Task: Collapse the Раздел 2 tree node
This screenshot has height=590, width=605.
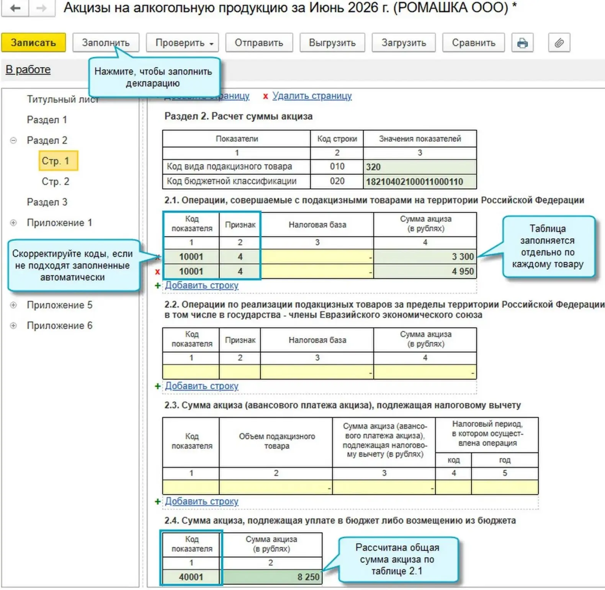Action: pyautogui.click(x=13, y=140)
